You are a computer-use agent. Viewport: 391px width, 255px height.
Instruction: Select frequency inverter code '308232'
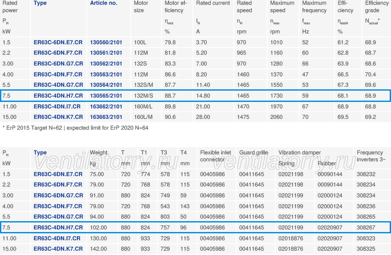pyautogui.click(x=366, y=174)
